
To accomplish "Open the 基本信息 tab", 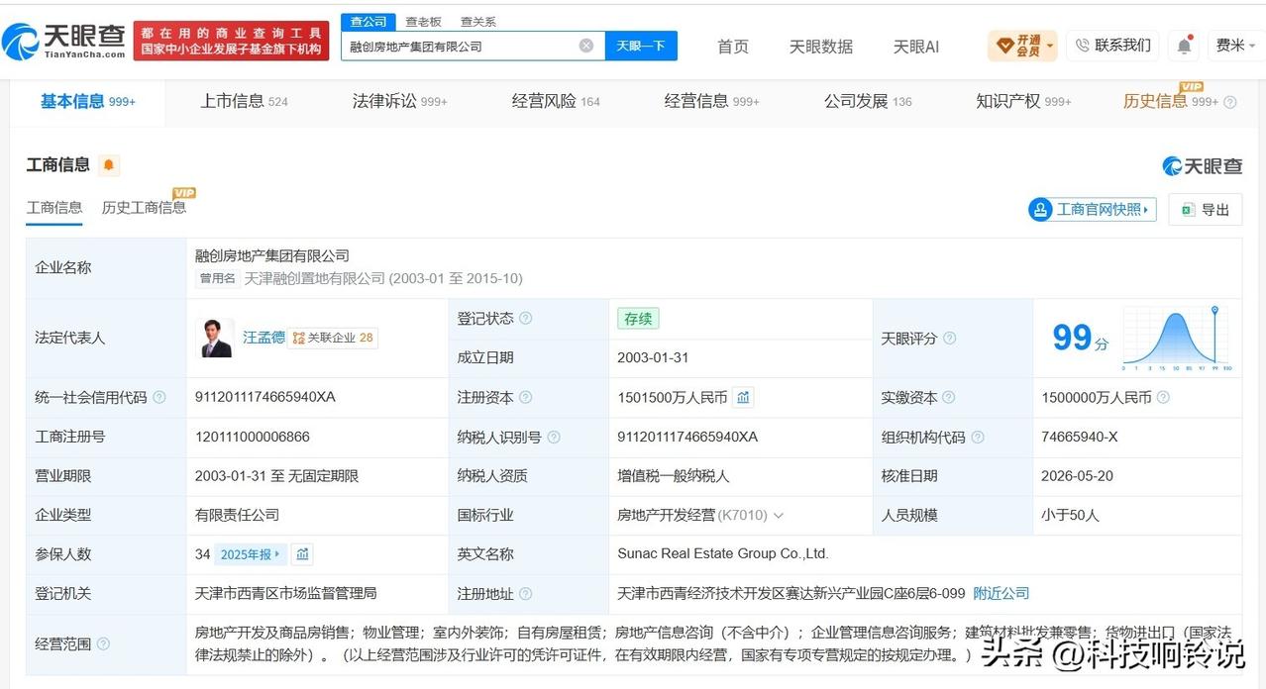I will click(87, 101).
